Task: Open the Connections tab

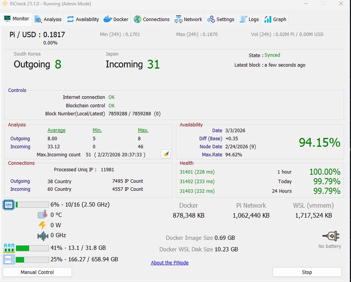Action: tap(151, 20)
